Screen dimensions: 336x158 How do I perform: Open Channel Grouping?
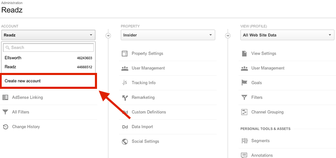click(267, 112)
